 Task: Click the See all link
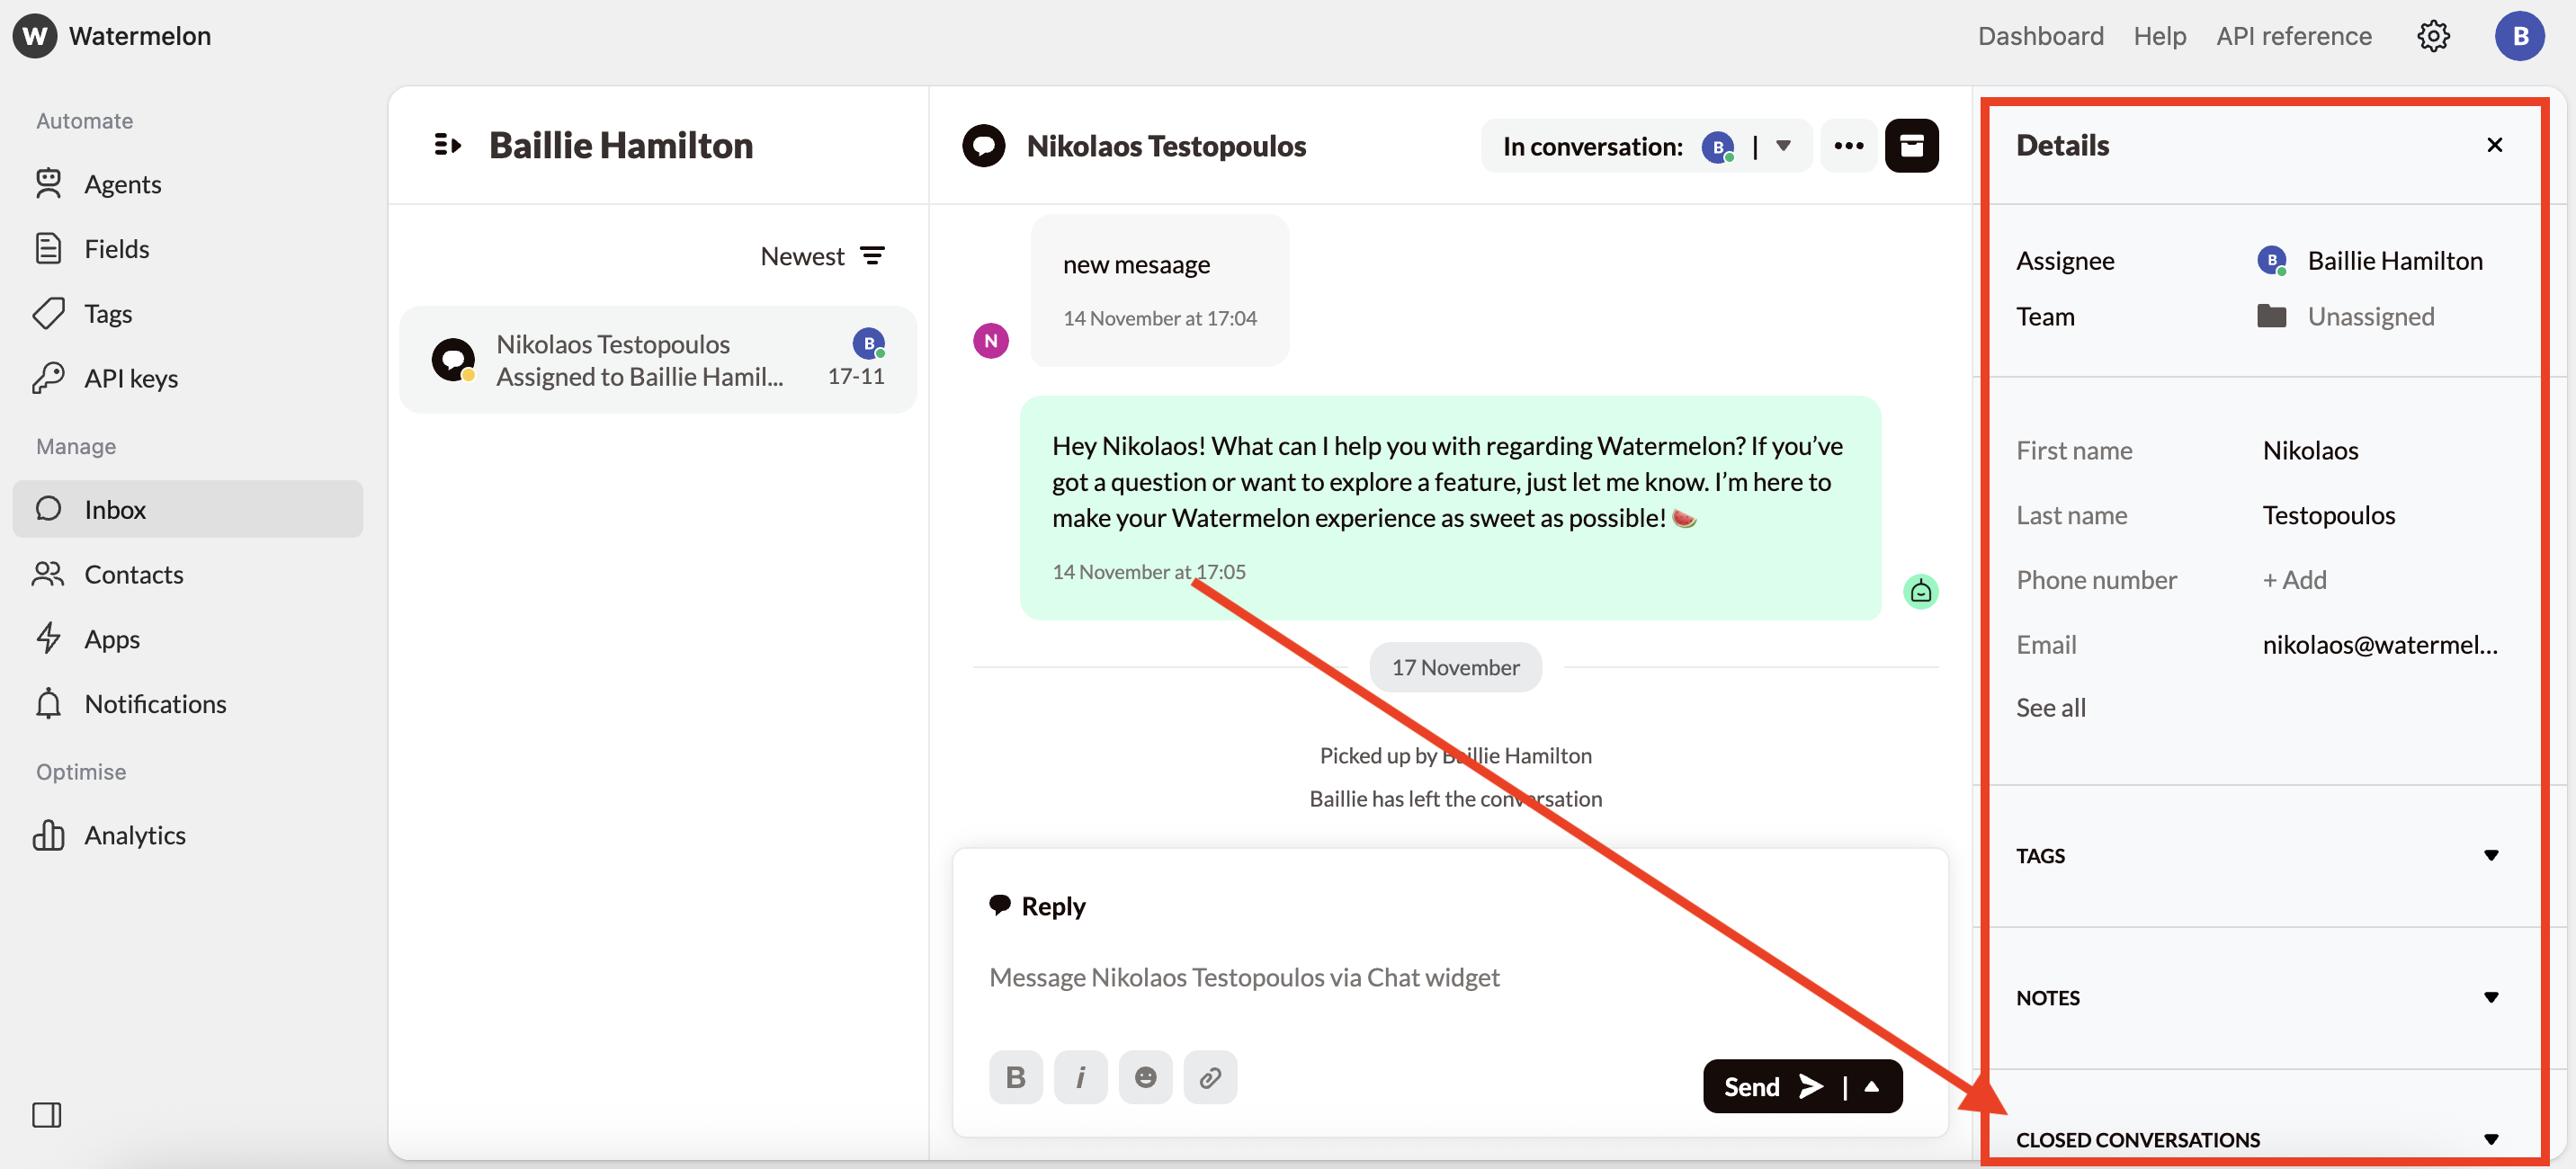(2050, 707)
